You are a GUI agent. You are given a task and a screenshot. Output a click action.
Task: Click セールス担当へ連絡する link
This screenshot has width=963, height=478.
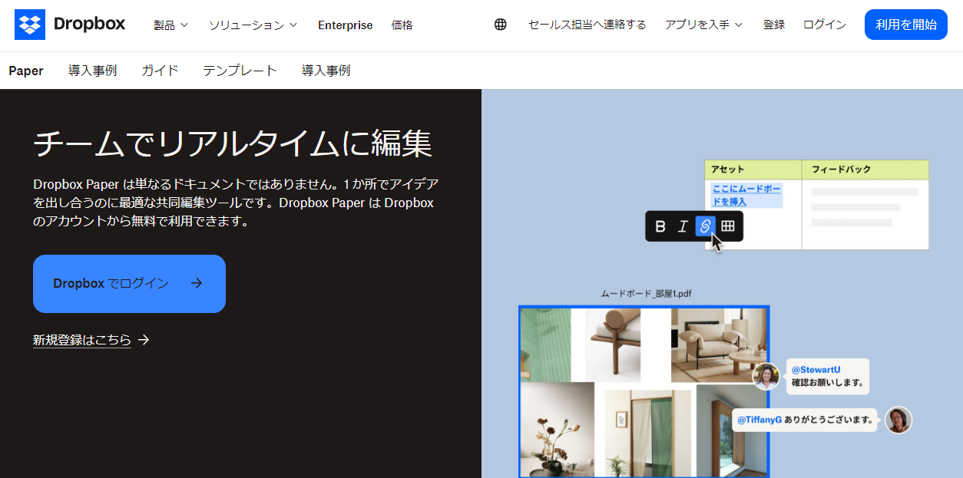click(587, 25)
